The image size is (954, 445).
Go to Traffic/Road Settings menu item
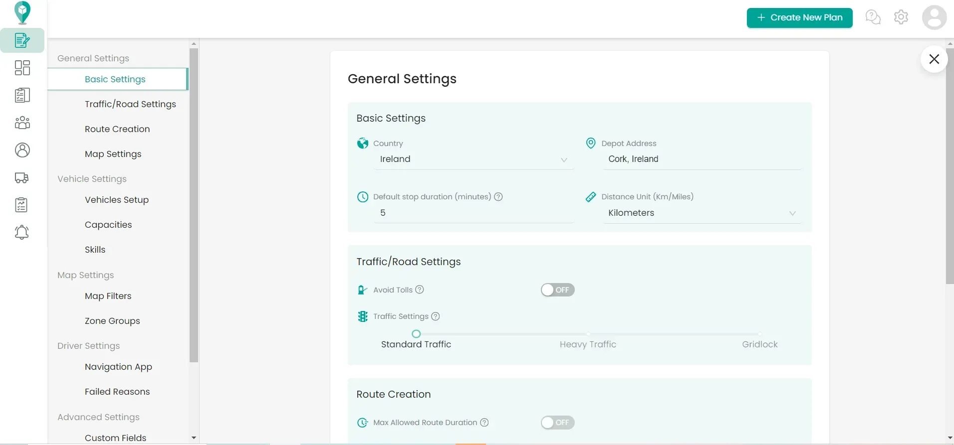(130, 104)
